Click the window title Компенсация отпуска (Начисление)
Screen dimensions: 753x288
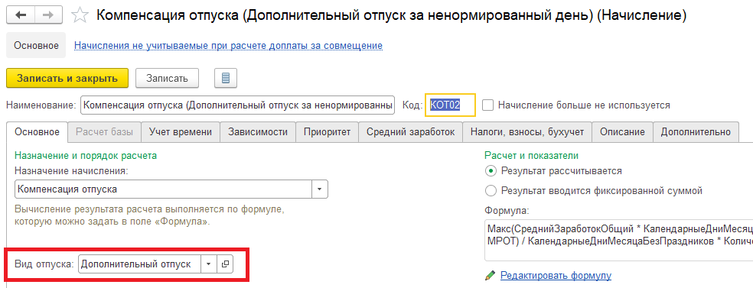tap(391, 15)
